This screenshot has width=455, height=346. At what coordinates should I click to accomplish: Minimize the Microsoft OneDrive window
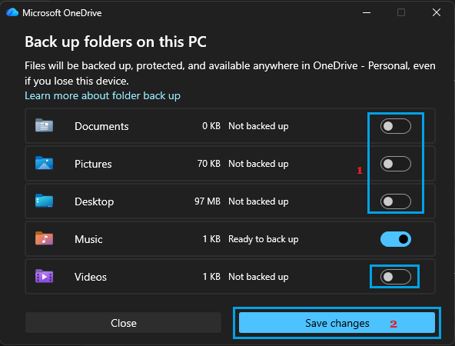pyautogui.click(x=367, y=12)
